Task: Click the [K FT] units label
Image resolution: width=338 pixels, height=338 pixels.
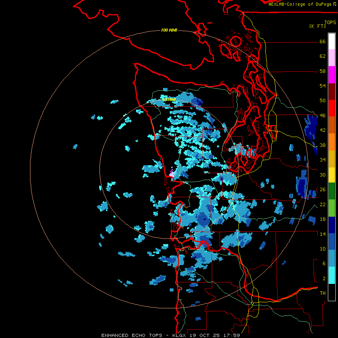Action: point(317,26)
